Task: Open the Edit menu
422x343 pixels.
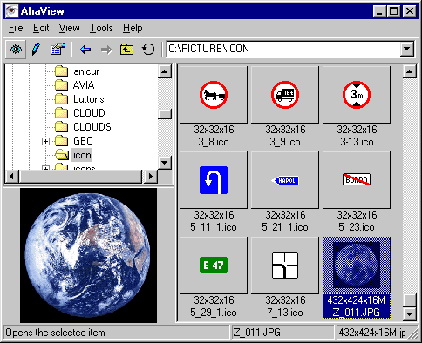Action: pyautogui.click(x=41, y=28)
